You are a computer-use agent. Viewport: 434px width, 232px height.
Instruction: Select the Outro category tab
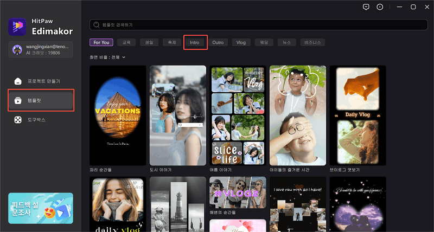[x=218, y=42]
